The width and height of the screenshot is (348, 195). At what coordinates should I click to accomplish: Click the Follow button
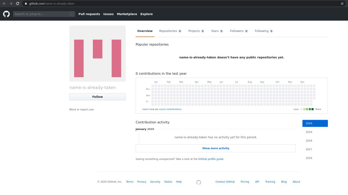tap(98, 97)
